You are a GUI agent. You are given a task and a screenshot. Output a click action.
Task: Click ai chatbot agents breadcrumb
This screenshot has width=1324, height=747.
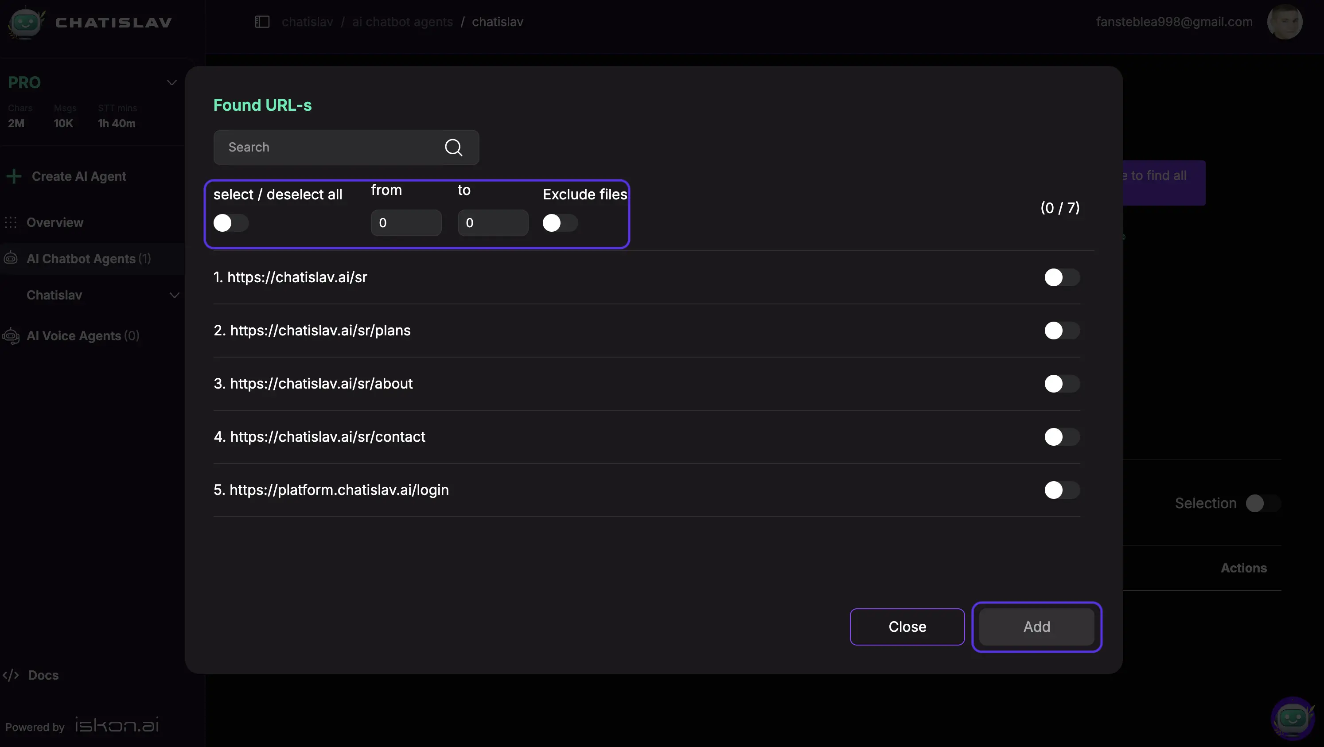pos(402,22)
